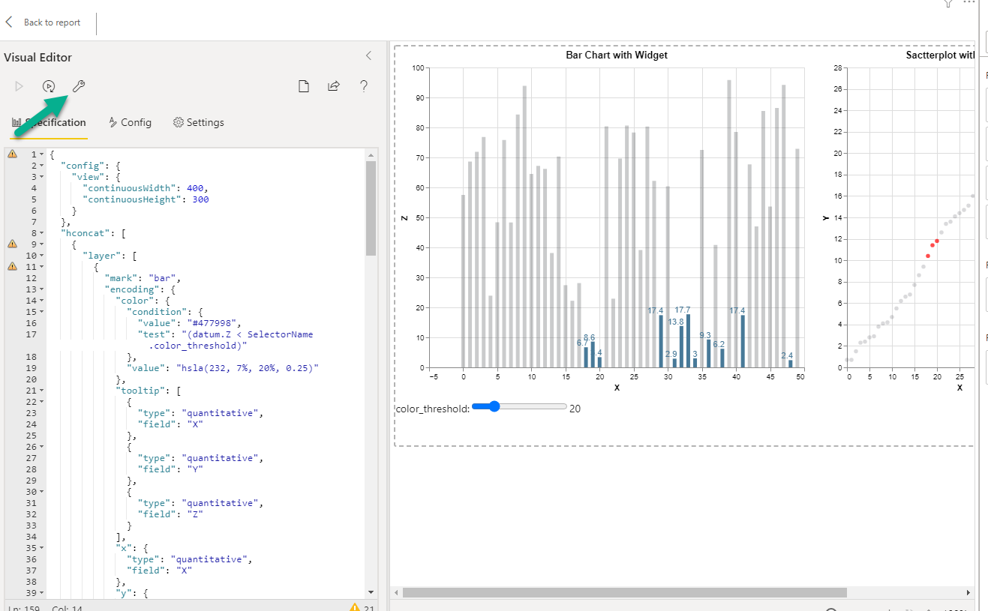
Task: Collapse the "tooltip" fold at line 21
Action: [x=42, y=391]
